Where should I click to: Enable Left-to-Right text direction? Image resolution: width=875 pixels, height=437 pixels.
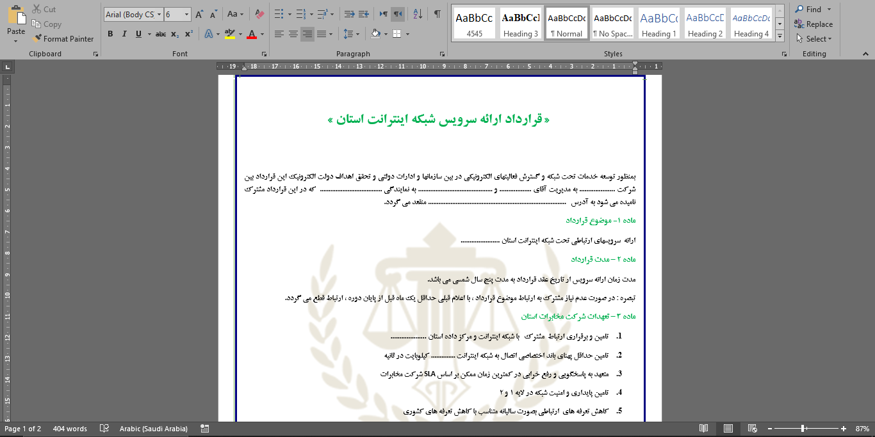coord(384,14)
